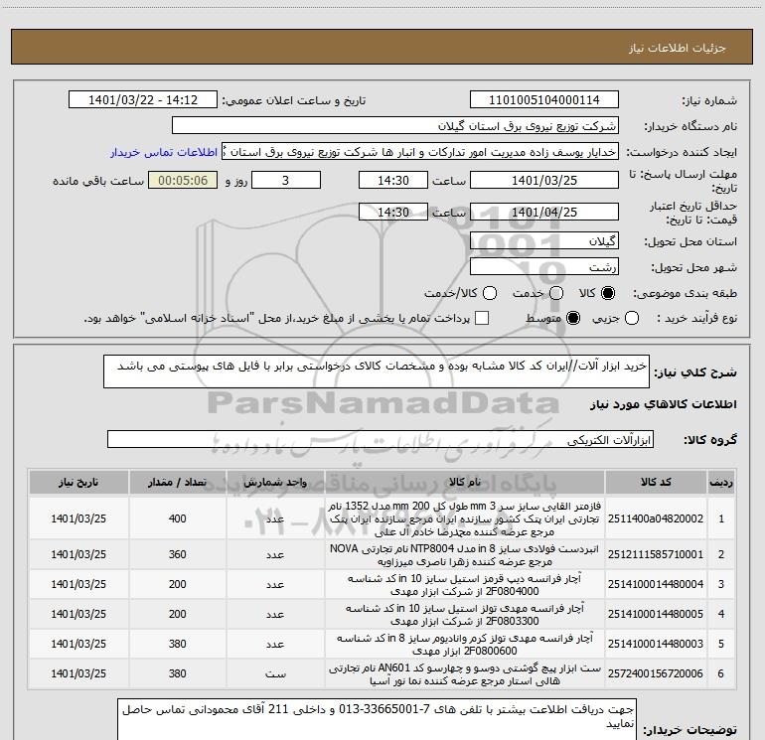Open the اطلاعات تماس خریدار link
The height and width of the screenshot is (740, 765).
point(164,152)
